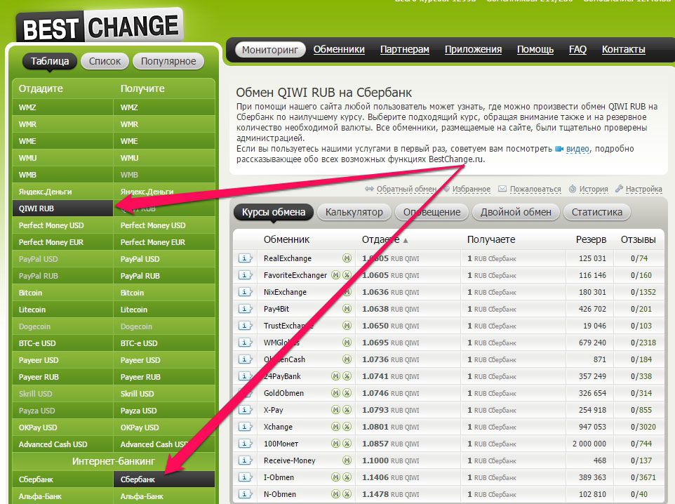Click Избранное link

[471, 189]
